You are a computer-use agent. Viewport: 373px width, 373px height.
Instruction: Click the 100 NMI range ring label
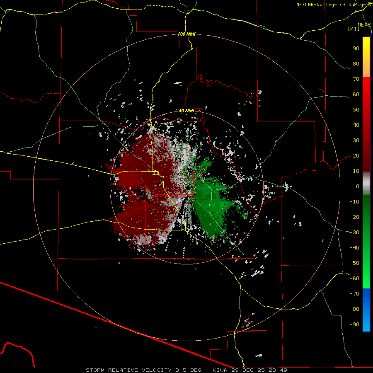coord(186,34)
